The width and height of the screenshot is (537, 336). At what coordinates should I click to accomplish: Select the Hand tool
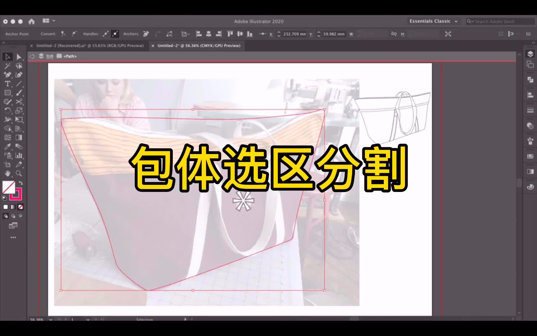(x=8, y=174)
